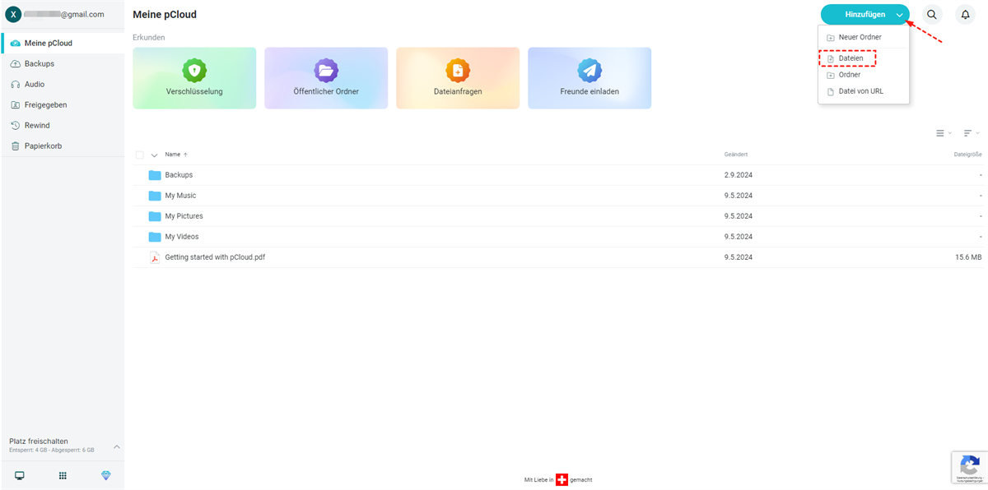988x490 pixels.
Task: Expand the selection chevron beside Name
Action: 154,155
